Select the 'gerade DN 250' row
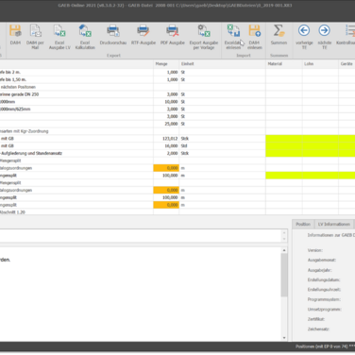The image size is (355, 355). pos(177,94)
